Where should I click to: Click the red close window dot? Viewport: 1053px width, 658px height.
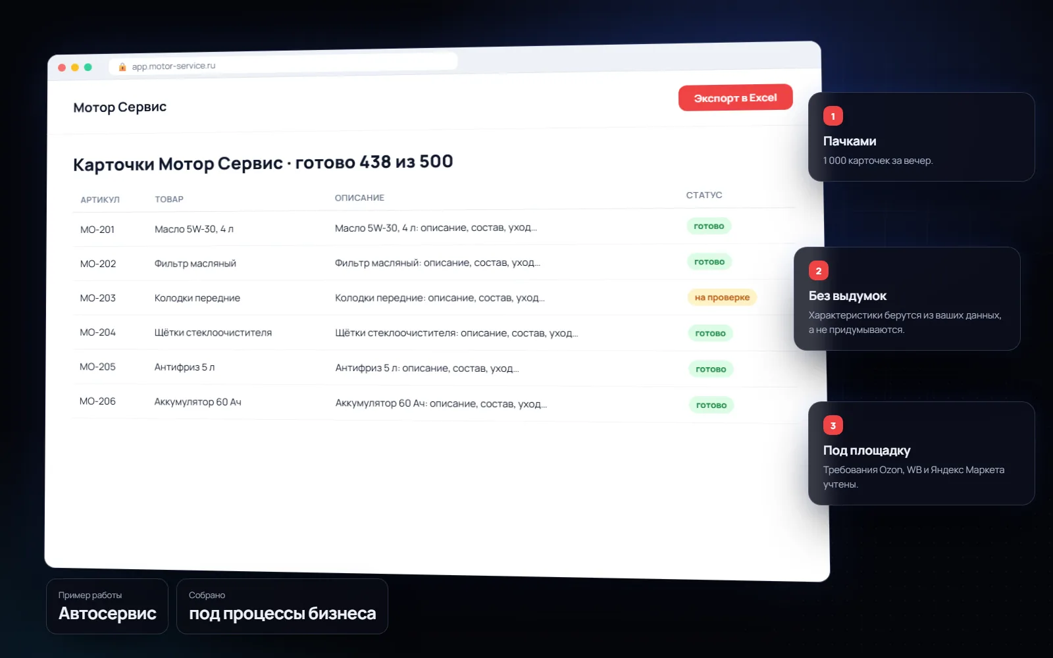pyautogui.click(x=62, y=67)
